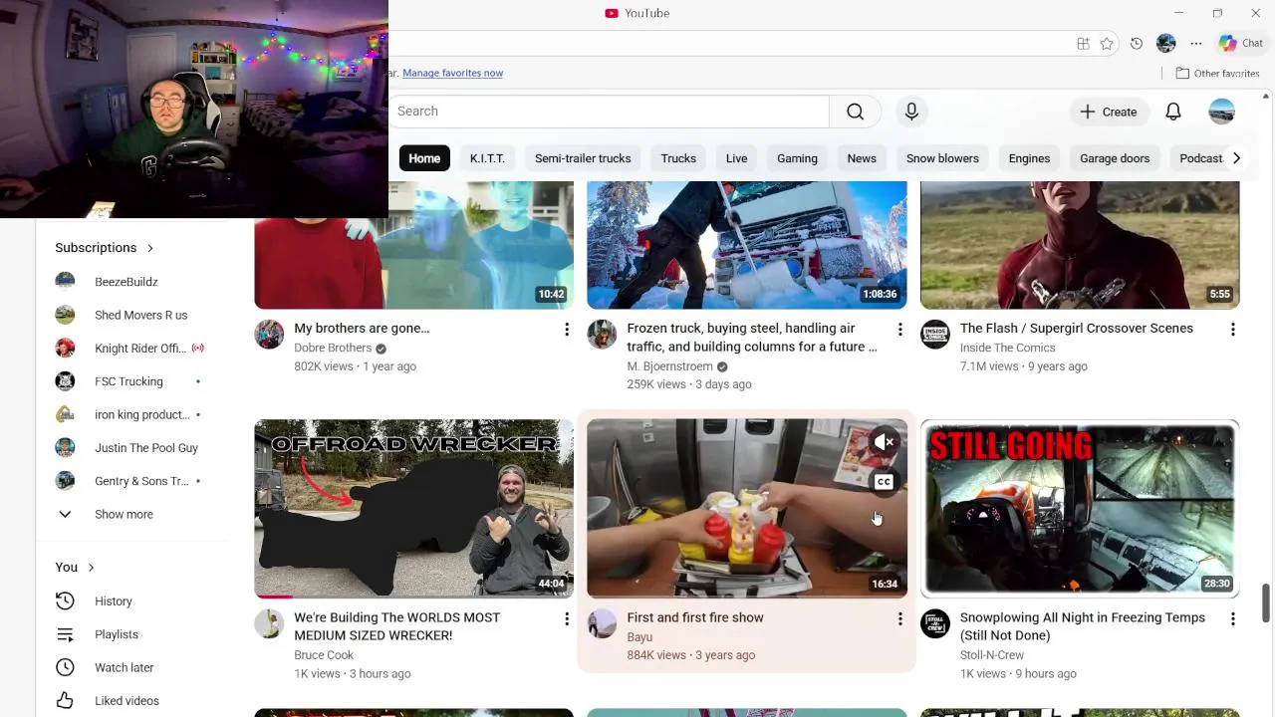Viewport: 1275px width, 717px height.
Task: Select the Live filter chip
Action: (736, 158)
